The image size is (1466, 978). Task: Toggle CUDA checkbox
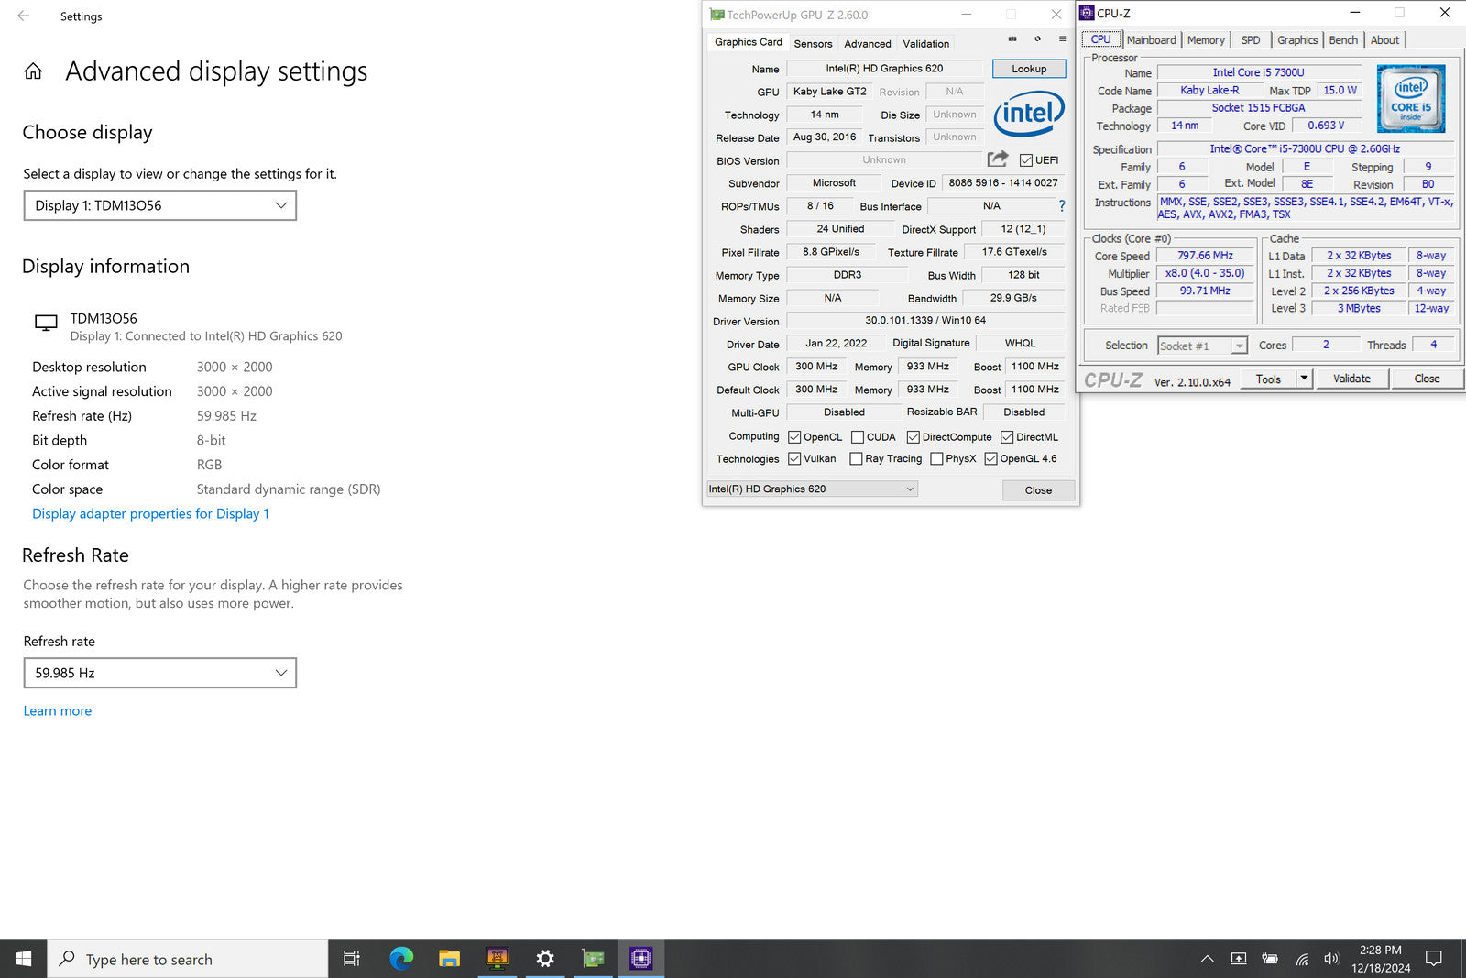point(858,437)
